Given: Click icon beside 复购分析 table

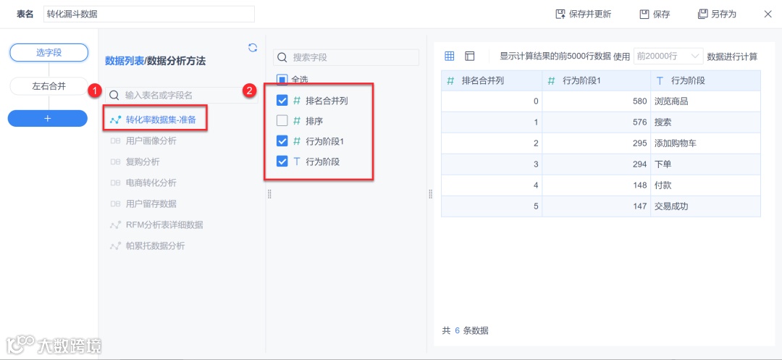Looking at the screenshot, I should coord(115,162).
